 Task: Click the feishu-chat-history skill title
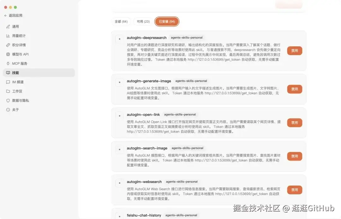(x=144, y=215)
